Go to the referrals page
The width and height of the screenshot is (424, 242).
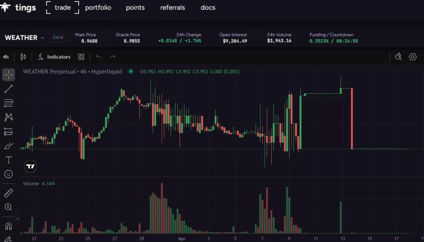point(172,7)
